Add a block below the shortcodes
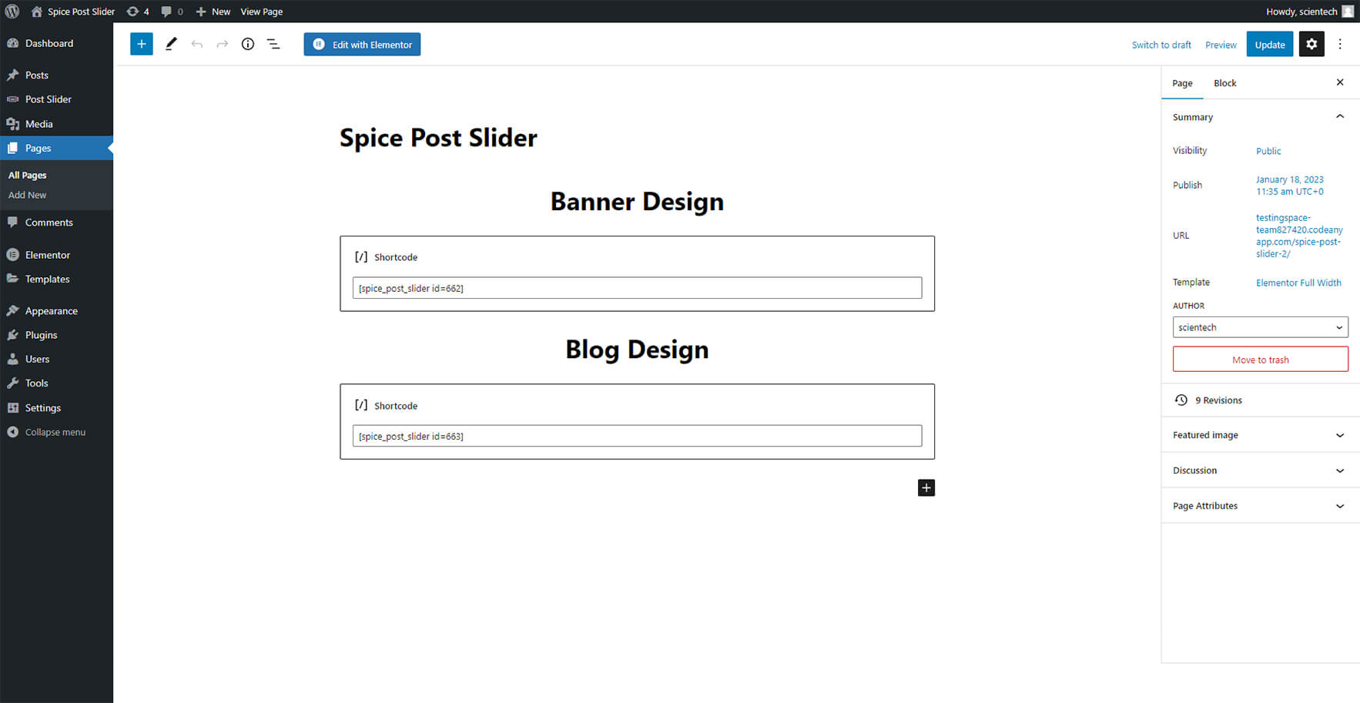The width and height of the screenshot is (1360, 703). (926, 487)
